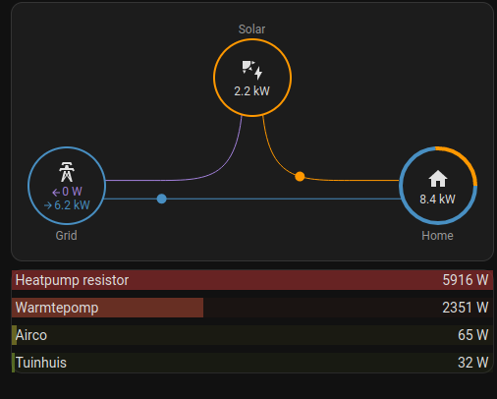Viewport: 497px width, 399px height.
Task: Open the Warmtepomp power bar
Action: point(252,308)
